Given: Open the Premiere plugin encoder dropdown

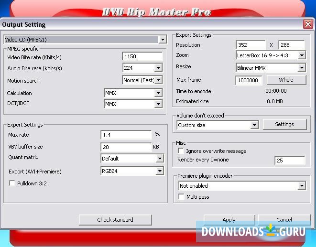Looking at the screenshot, I should click(x=242, y=186).
